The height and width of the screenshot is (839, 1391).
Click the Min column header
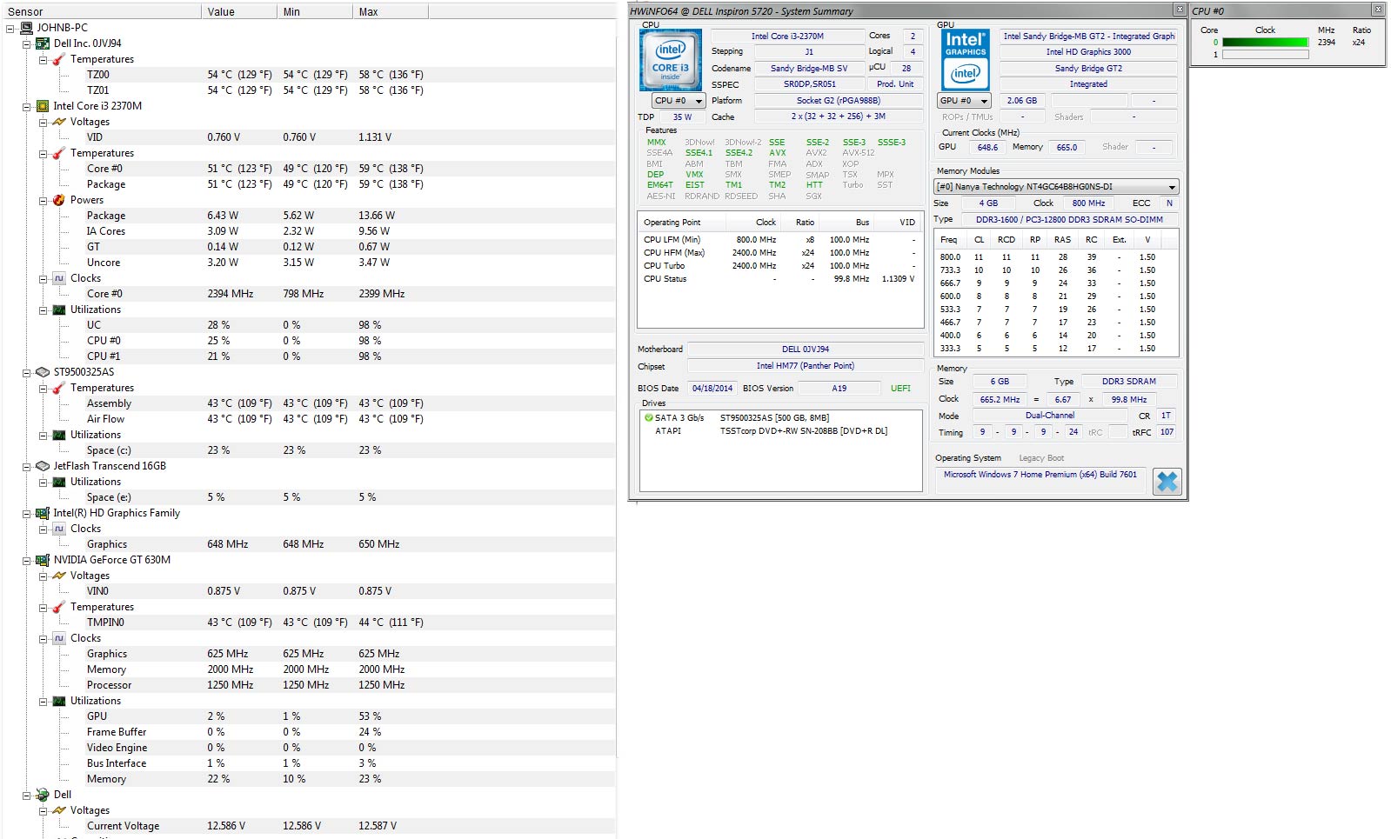(x=314, y=11)
